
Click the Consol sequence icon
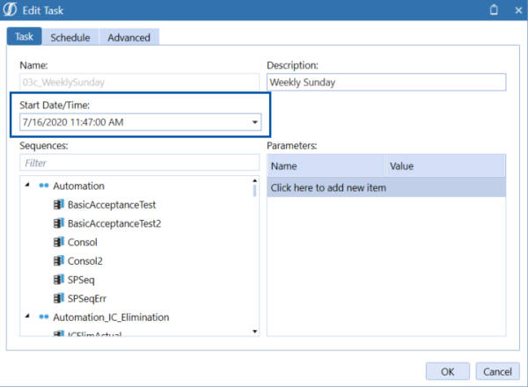(x=59, y=242)
